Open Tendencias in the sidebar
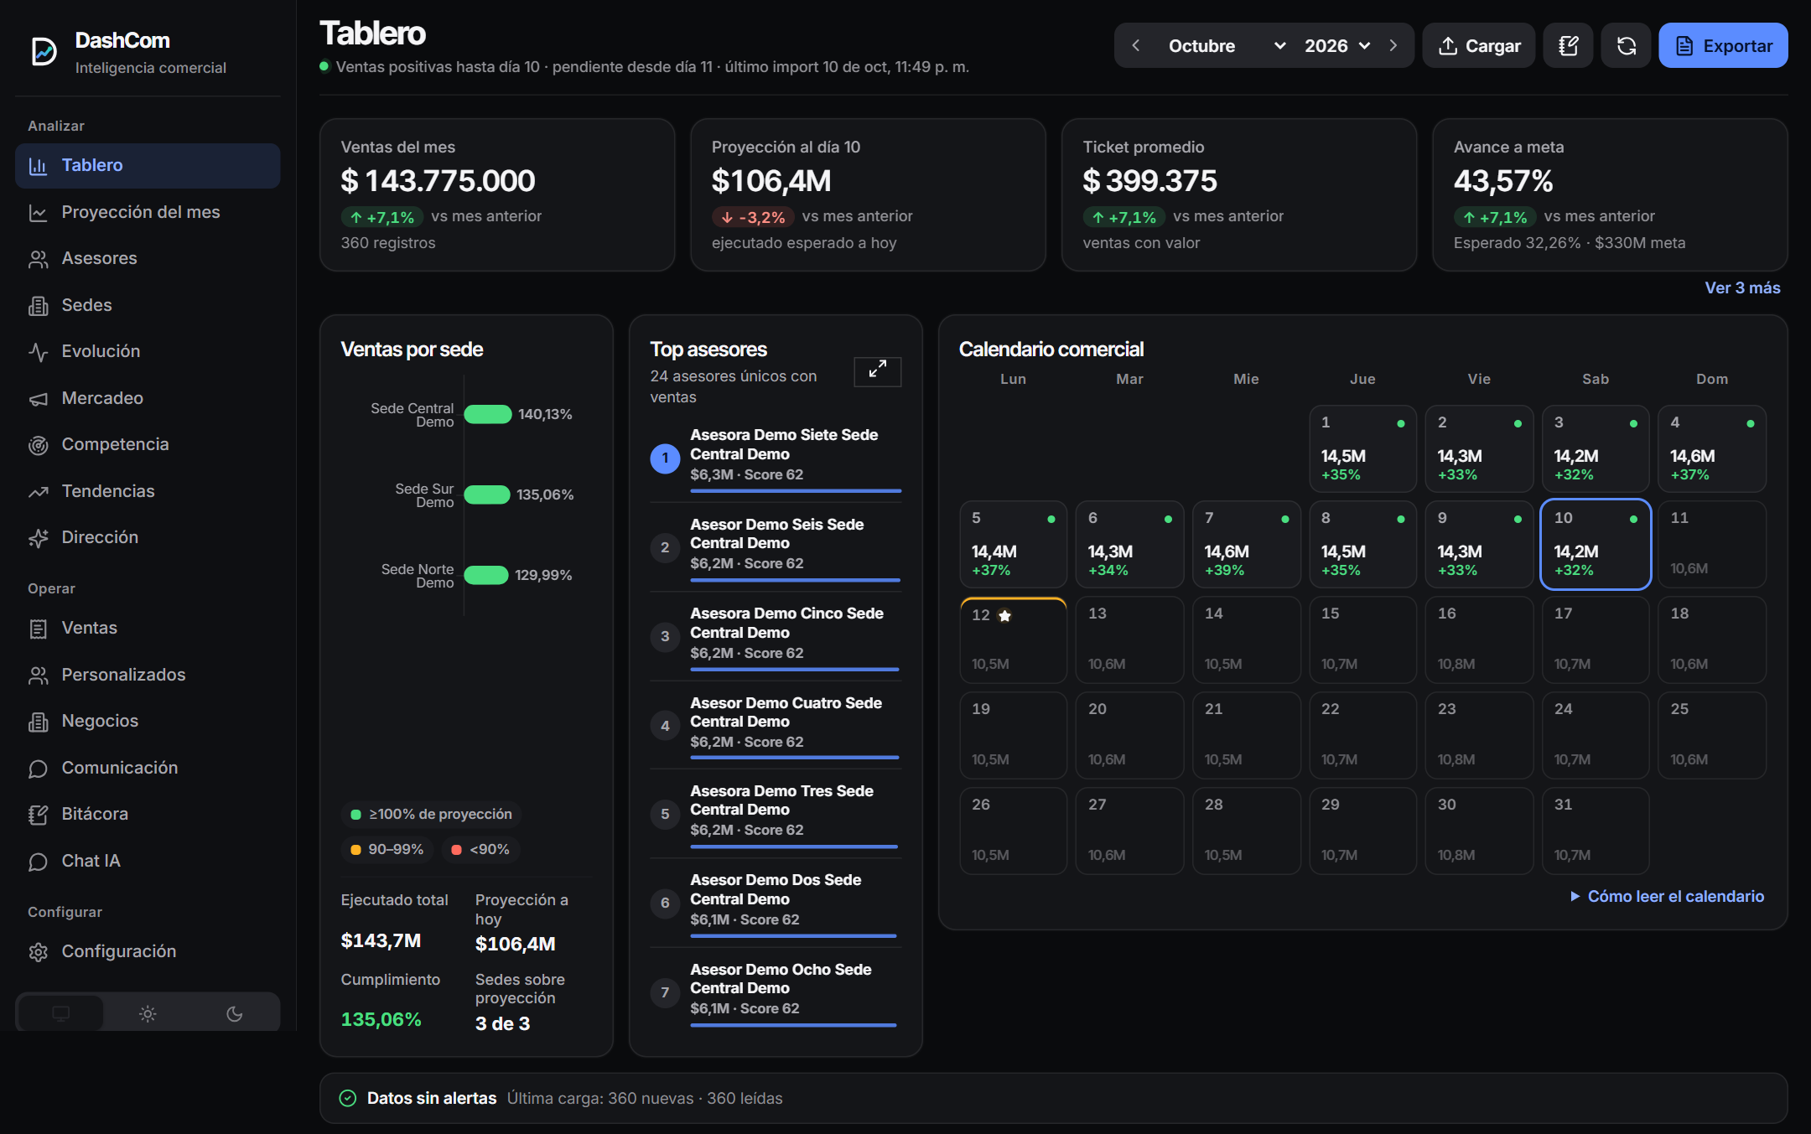The height and width of the screenshot is (1134, 1811). click(148, 491)
